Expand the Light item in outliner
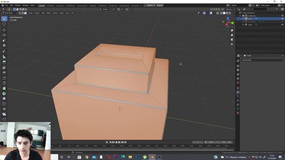This screenshot has width=285, height=160. click(x=243, y=24)
